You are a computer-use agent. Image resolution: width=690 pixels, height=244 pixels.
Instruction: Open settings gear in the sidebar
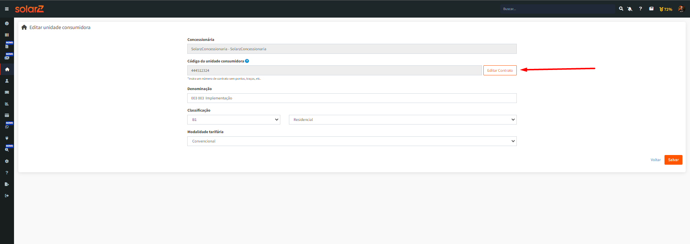click(x=7, y=161)
